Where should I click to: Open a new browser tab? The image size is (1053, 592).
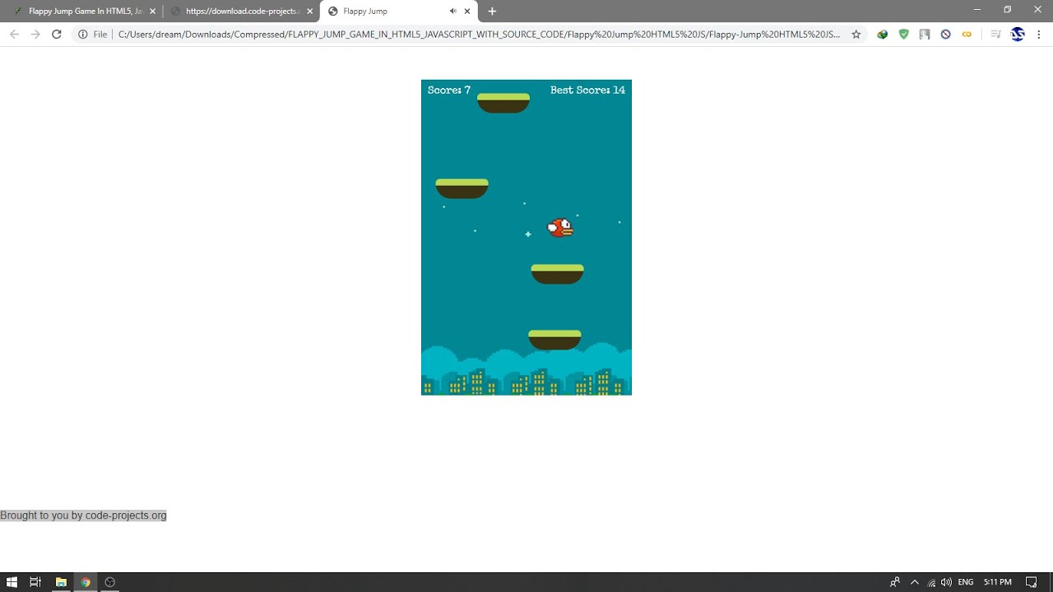[x=492, y=12]
